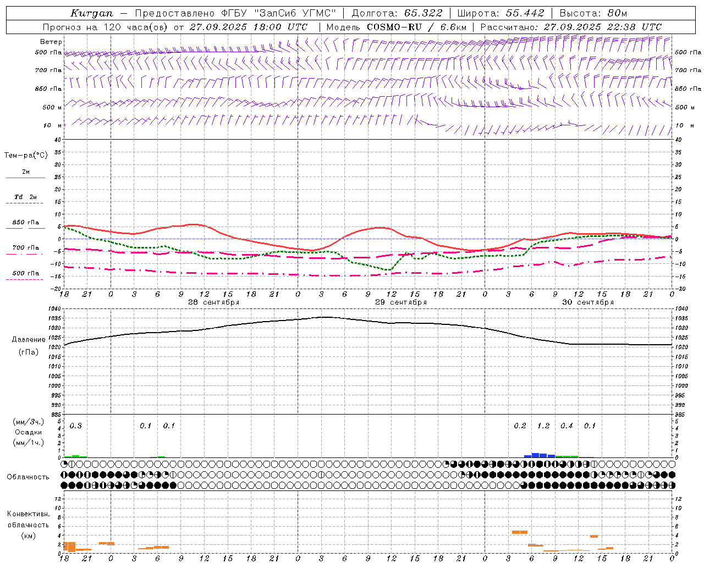This screenshot has width=704, height=563.
Task: Click the "30 сентября" date label
Action: 588,302
